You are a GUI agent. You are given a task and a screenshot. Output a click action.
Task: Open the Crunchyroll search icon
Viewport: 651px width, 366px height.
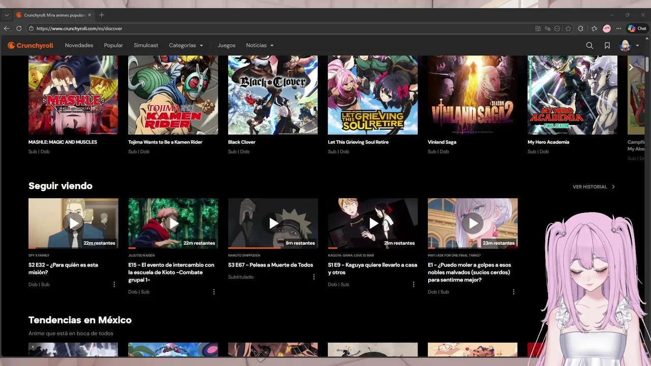[589, 45]
